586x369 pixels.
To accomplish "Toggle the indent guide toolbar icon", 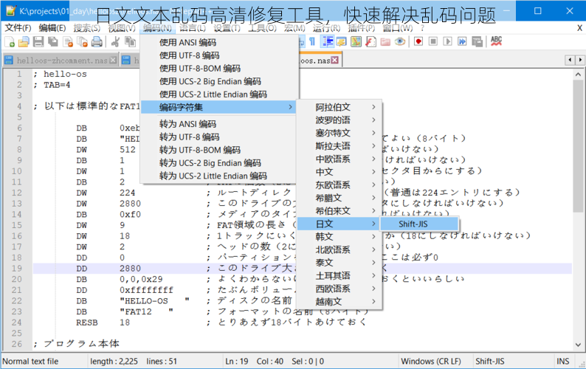I will pos(328,41).
